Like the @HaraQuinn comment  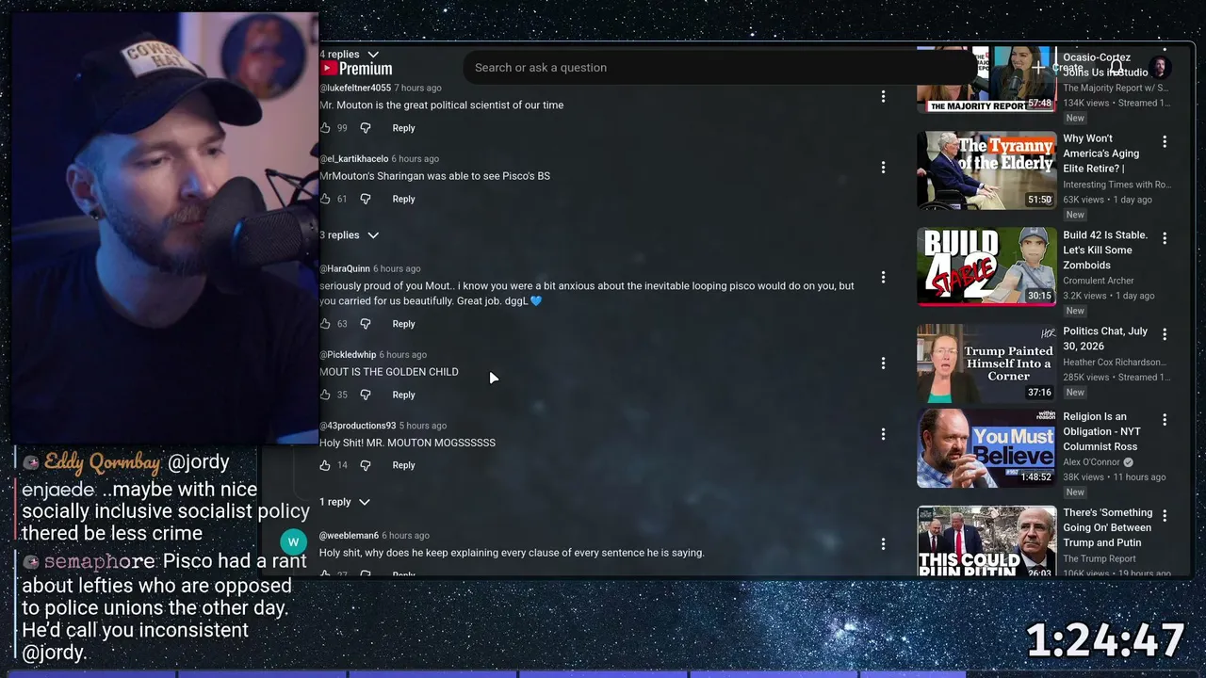tap(325, 324)
